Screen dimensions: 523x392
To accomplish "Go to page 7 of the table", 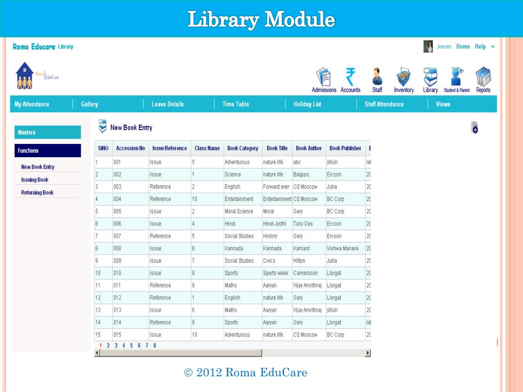I will tap(147, 346).
